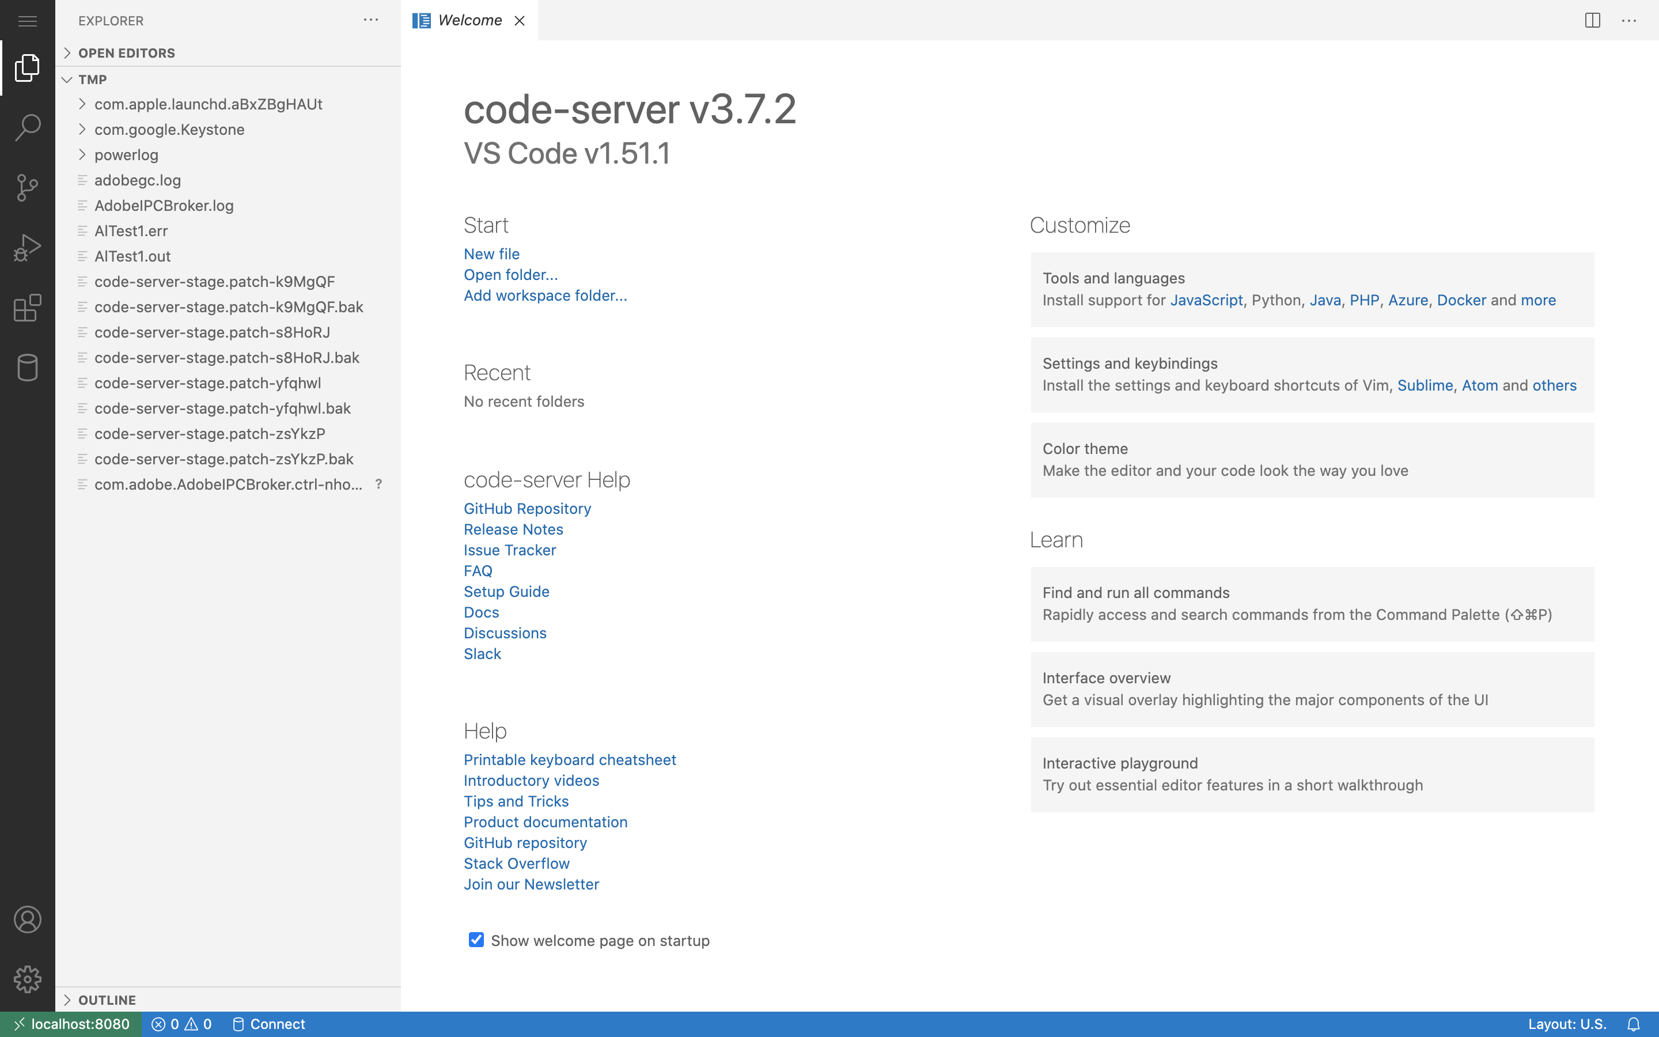Open Explorer views and more actions ellipsis
This screenshot has width=1659, height=1037.
coord(371,20)
